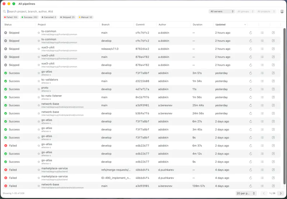This screenshot has height=199, width=287.
Task: Retry marketplace-service refs/merge-requests pipeline
Action: click(x=250, y=170)
